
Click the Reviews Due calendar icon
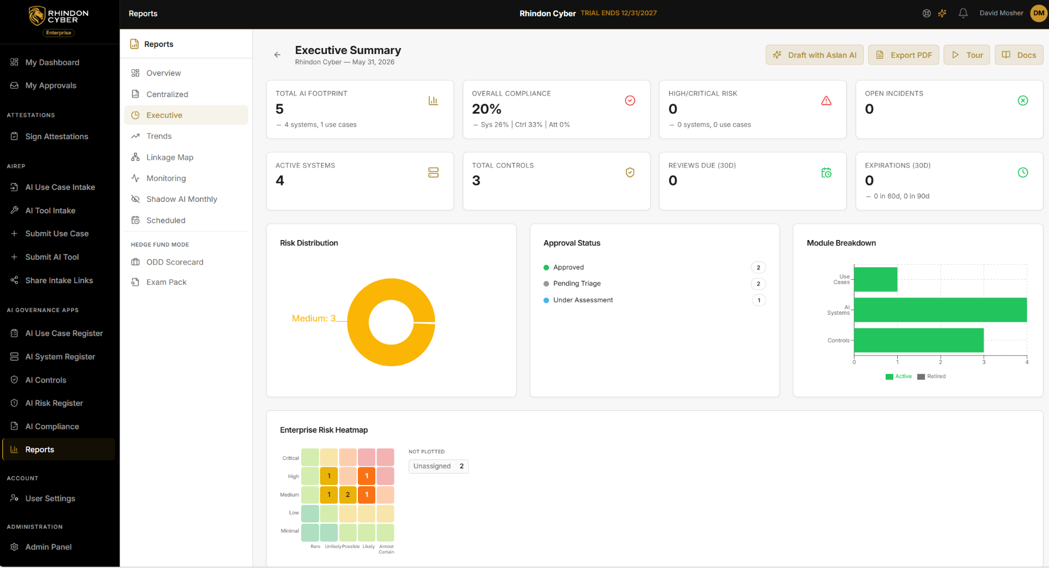pos(826,172)
